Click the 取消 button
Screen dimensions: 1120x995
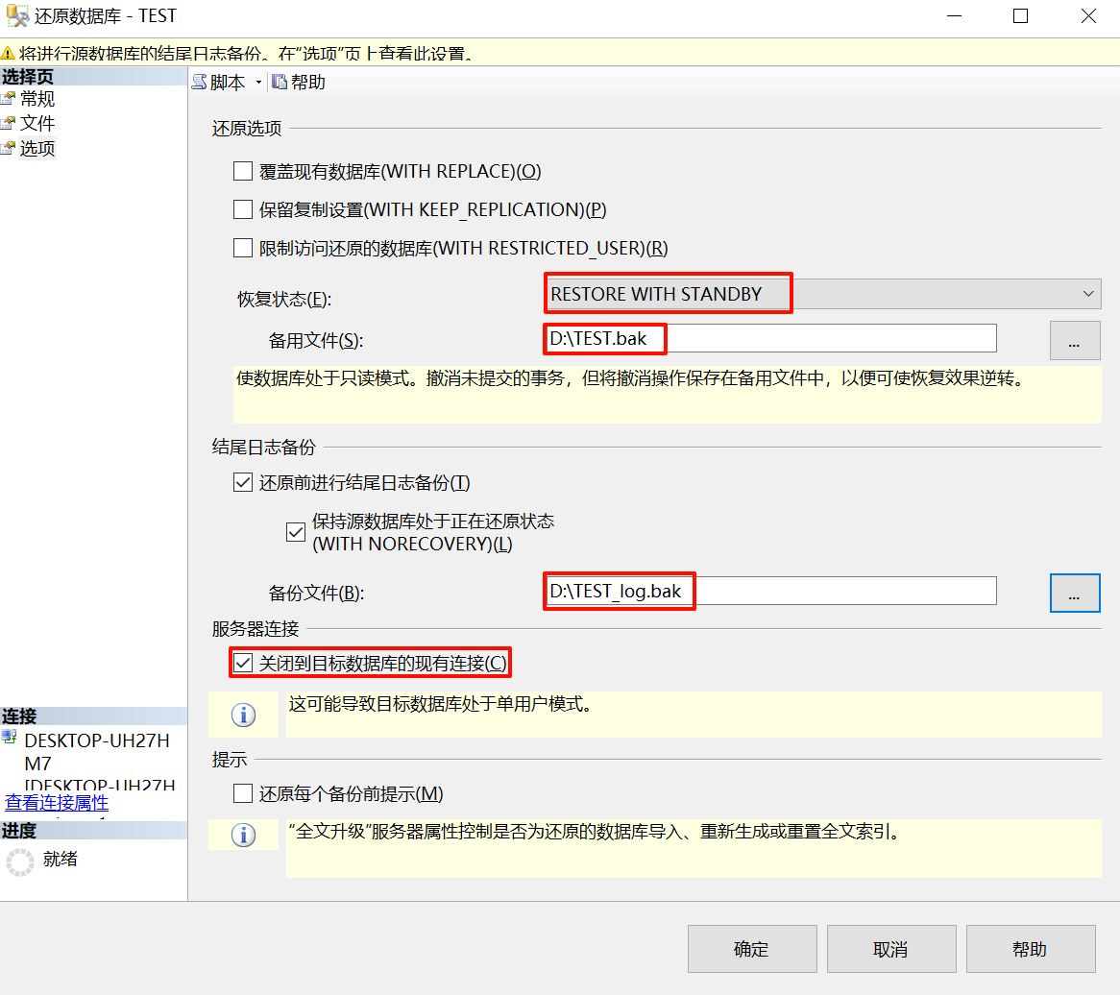pos(890,949)
